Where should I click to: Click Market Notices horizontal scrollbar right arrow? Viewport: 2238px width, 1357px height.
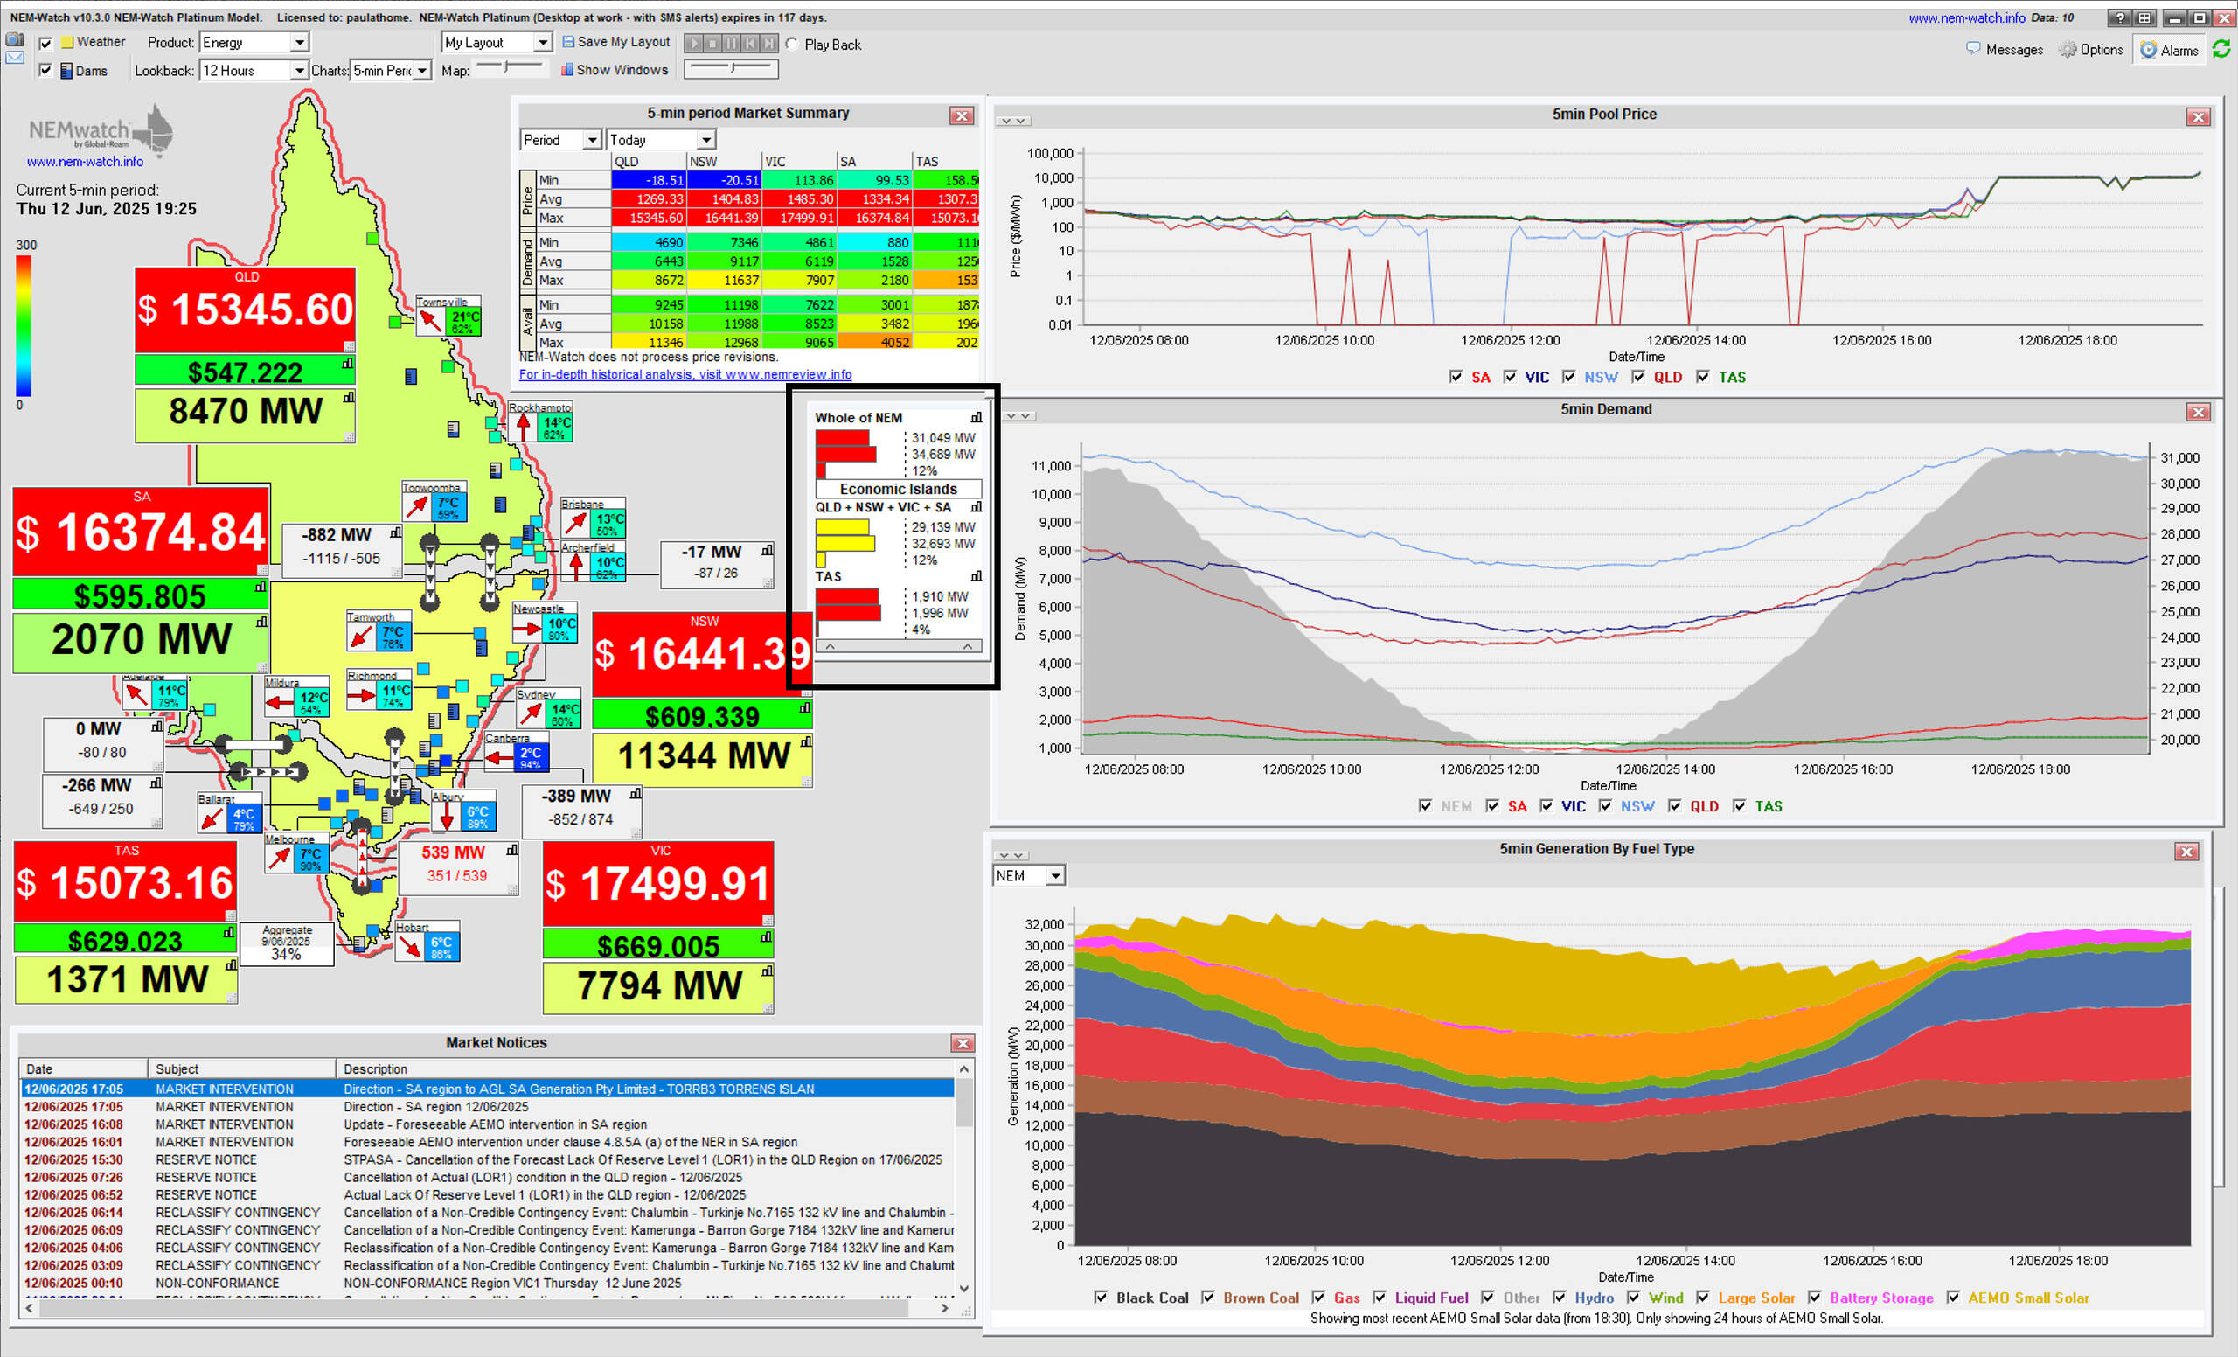pyautogui.click(x=945, y=1308)
